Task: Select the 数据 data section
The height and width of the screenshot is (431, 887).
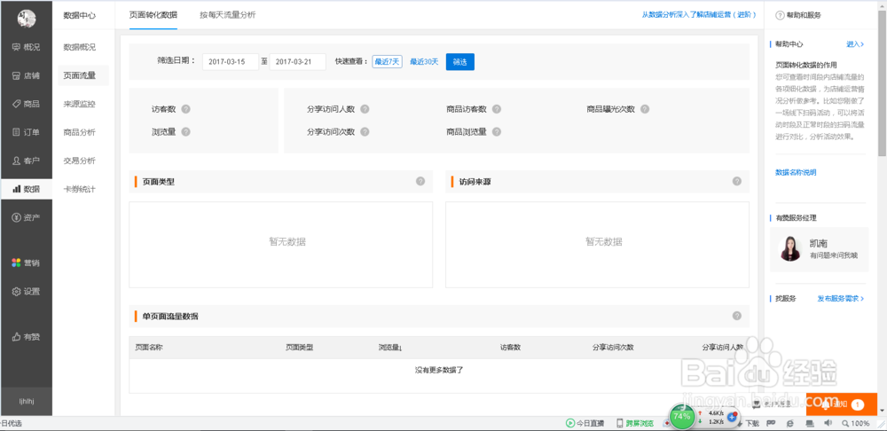Action: [x=26, y=189]
